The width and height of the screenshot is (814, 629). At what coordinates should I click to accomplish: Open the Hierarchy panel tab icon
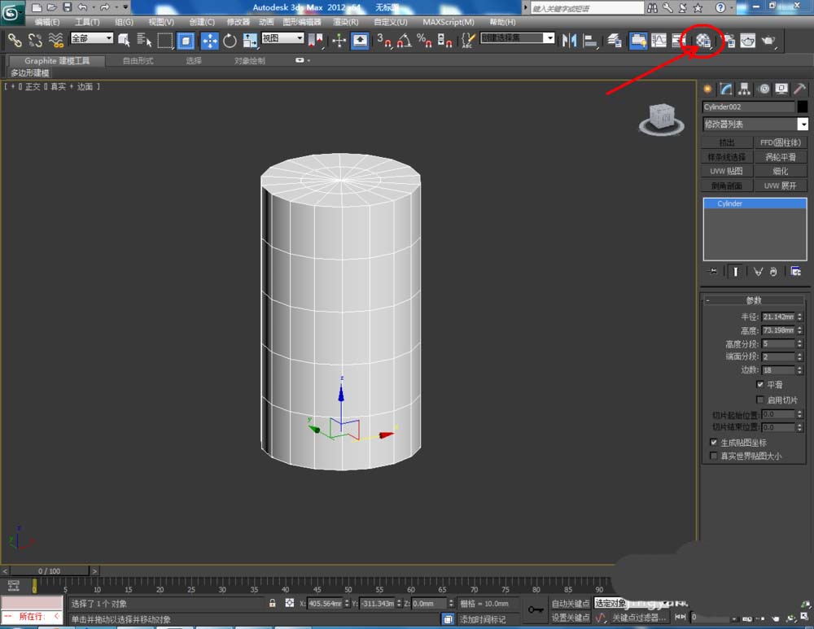[x=744, y=89]
